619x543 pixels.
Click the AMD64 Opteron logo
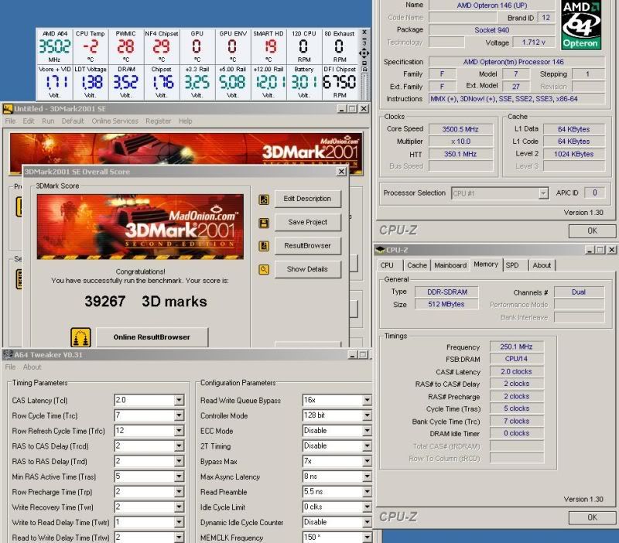(x=581, y=25)
